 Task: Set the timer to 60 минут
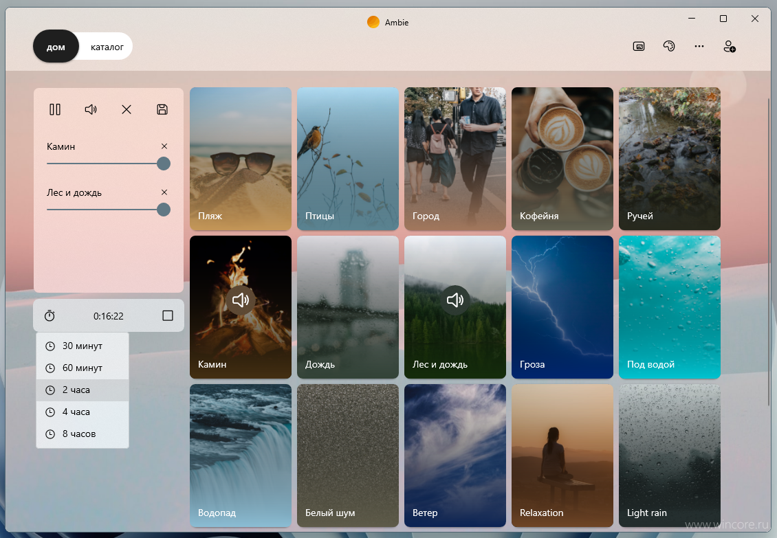point(83,368)
